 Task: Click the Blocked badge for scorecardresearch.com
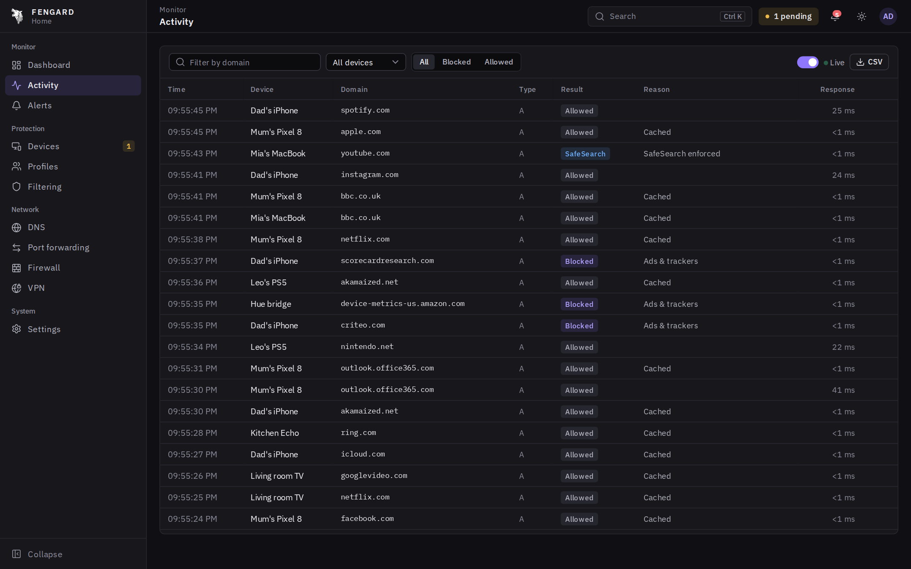pyautogui.click(x=579, y=261)
